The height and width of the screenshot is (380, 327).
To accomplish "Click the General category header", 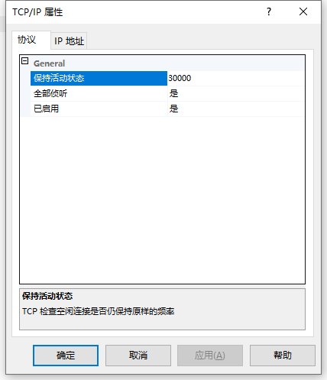I will tap(49, 63).
